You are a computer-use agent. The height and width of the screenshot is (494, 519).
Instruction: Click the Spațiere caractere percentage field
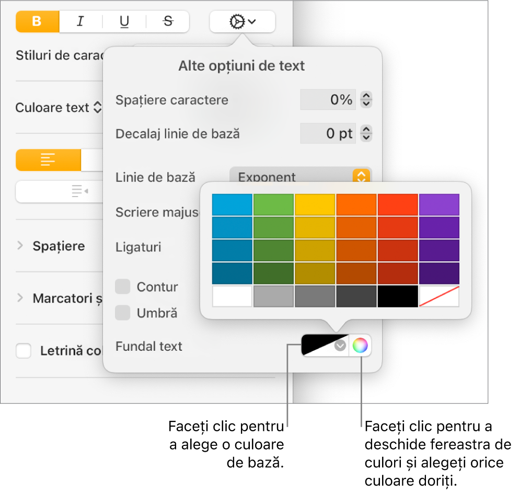[328, 99]
